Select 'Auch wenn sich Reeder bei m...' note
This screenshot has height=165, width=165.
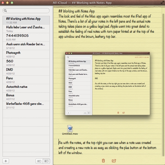(x=26, y=46)
